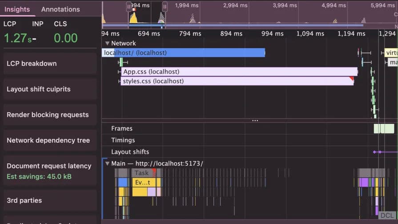Grab the right overview range handle
The width and height of the screenshot is (398, 224).
[x=165, y=7]
